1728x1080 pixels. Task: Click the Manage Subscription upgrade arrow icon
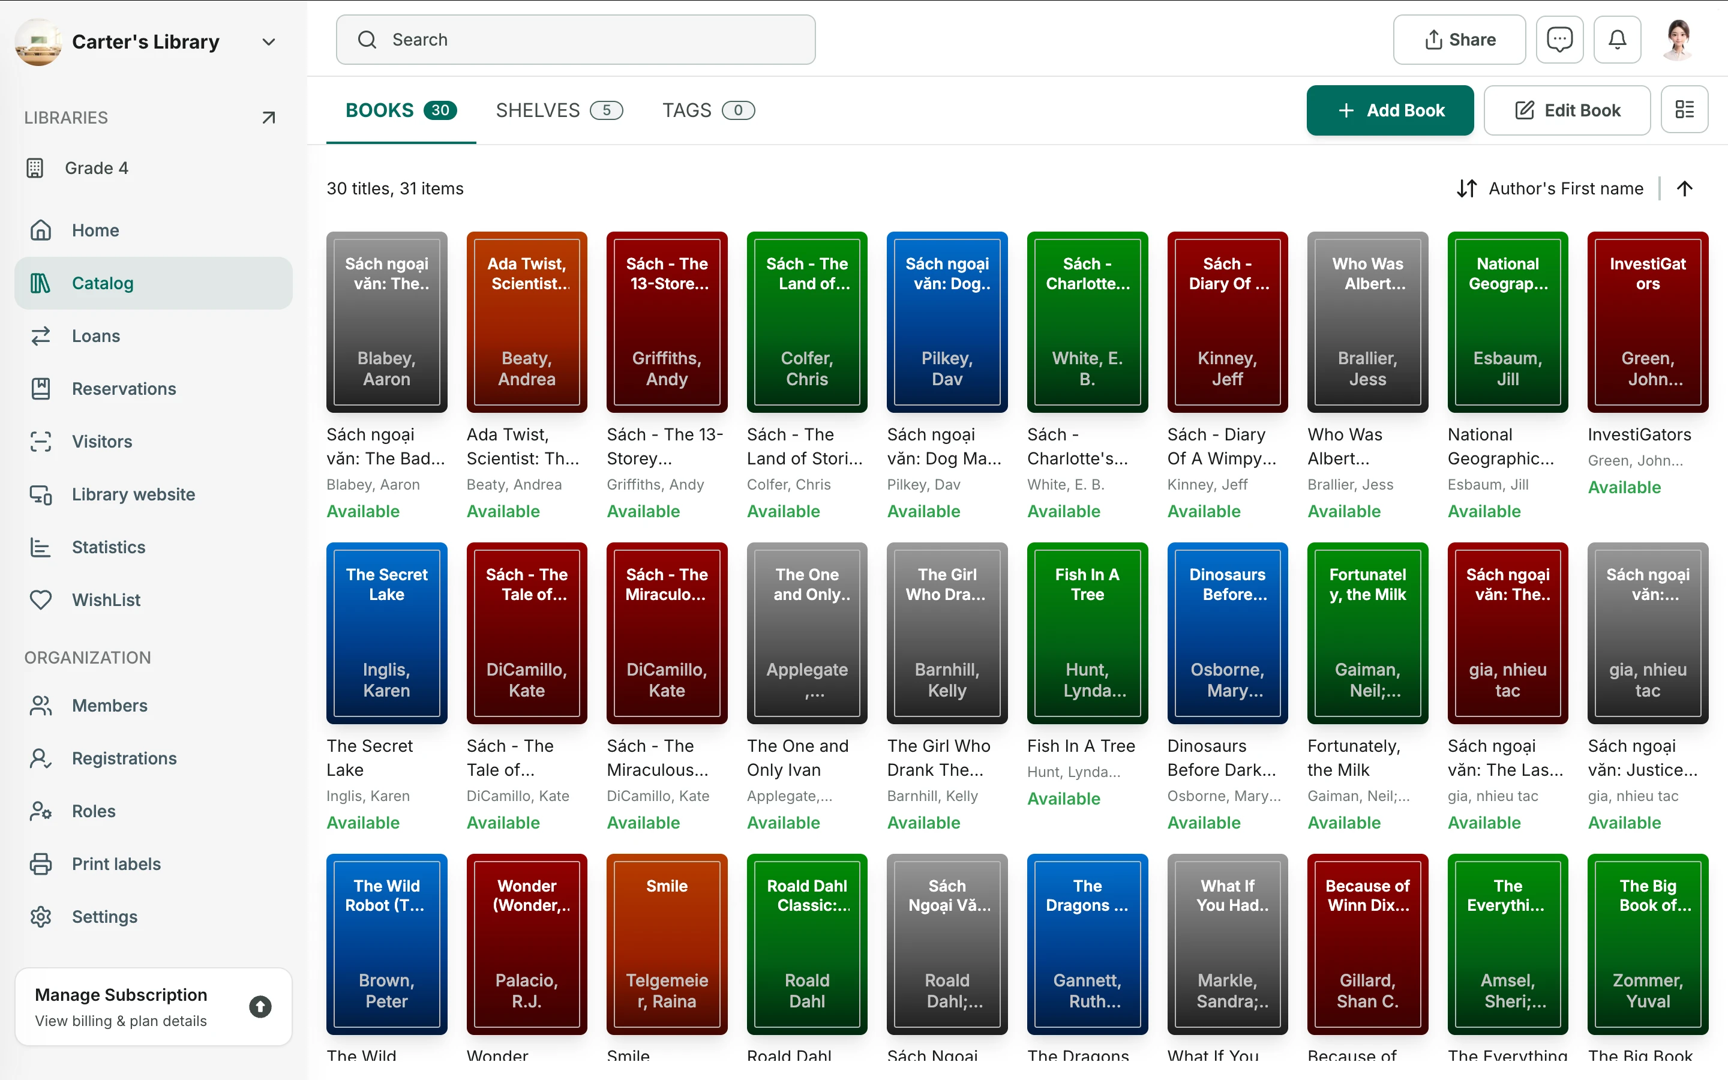tap(260, 1006)
